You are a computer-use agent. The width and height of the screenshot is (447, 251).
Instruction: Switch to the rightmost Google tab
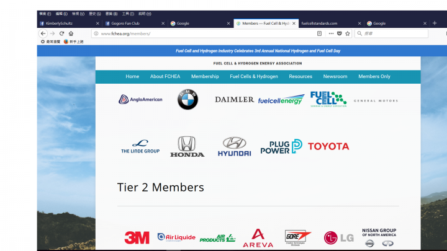tap(397, 24)
